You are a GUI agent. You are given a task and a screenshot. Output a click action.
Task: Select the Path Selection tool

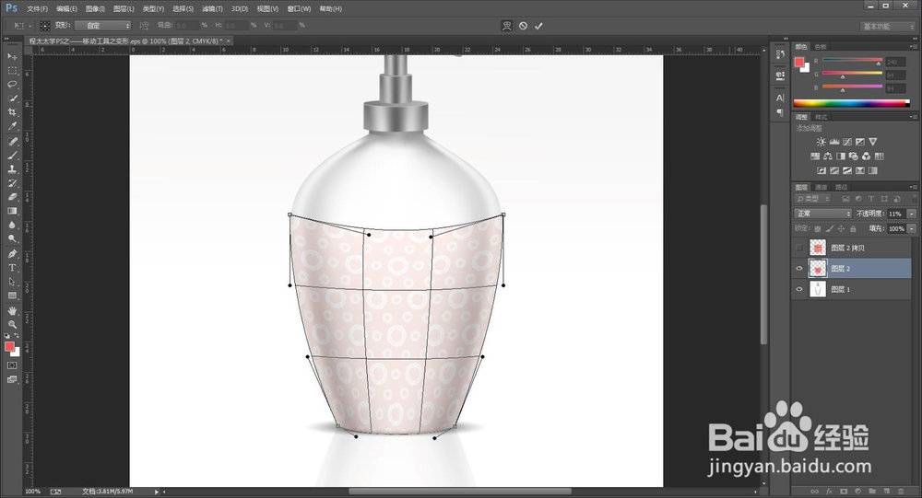tap(12, 282)
